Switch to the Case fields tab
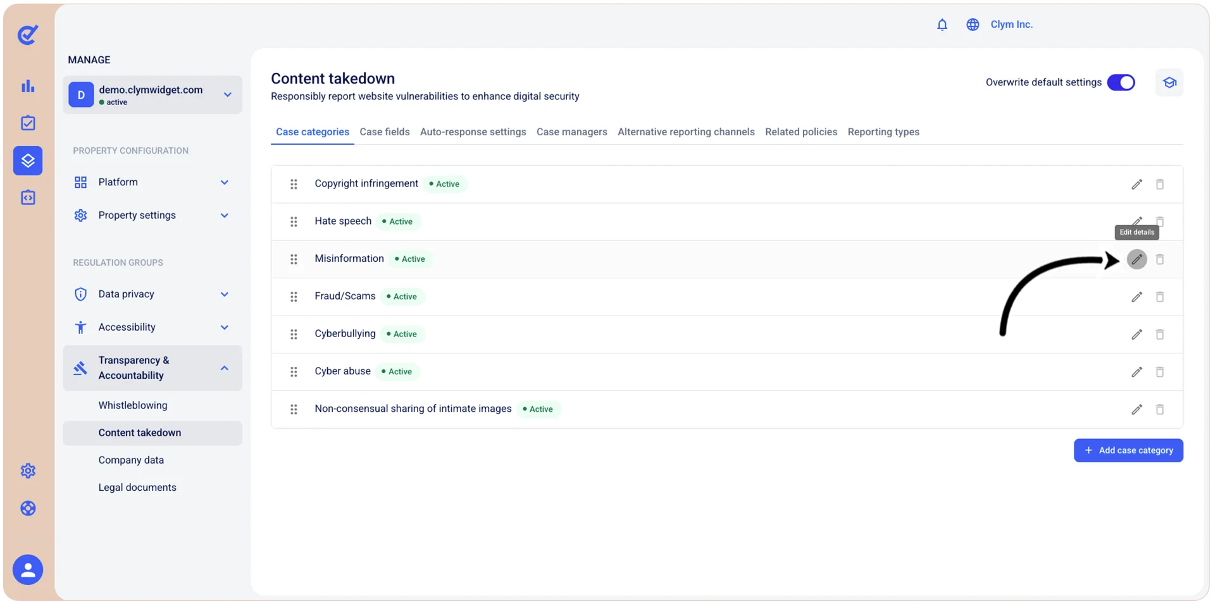Image resolution: width=1213 pixels, height=604 pixels. tap(385, 132)
